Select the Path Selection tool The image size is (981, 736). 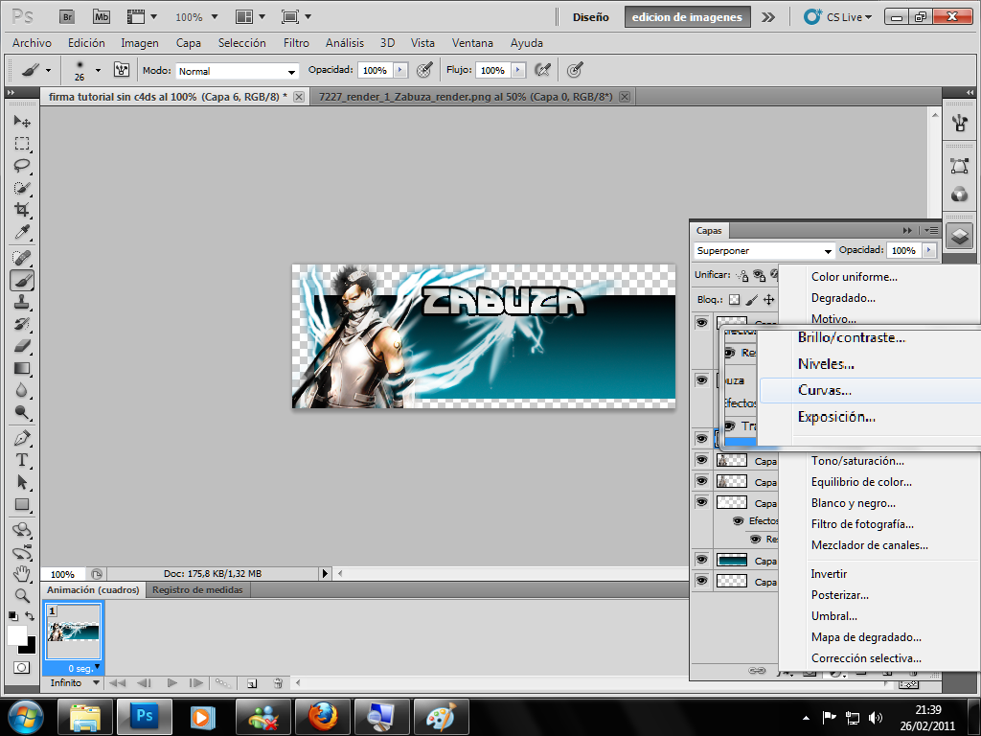tap(22, 482)
